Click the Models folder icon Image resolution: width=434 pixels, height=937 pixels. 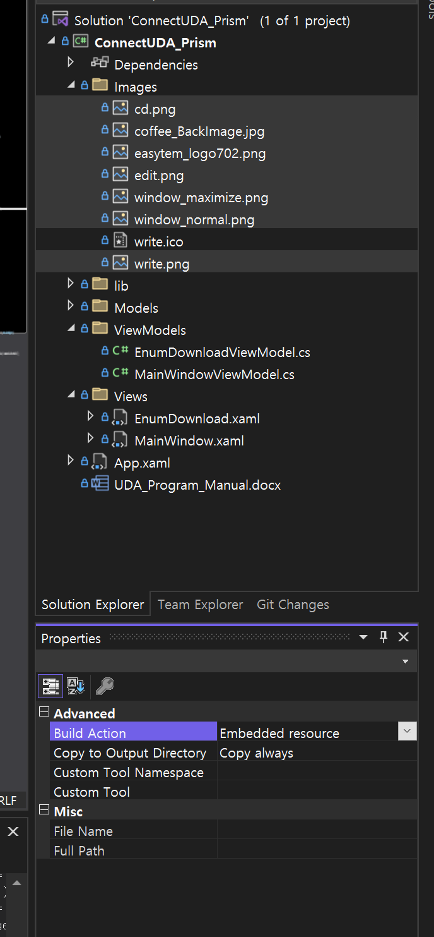pos(100,306)
